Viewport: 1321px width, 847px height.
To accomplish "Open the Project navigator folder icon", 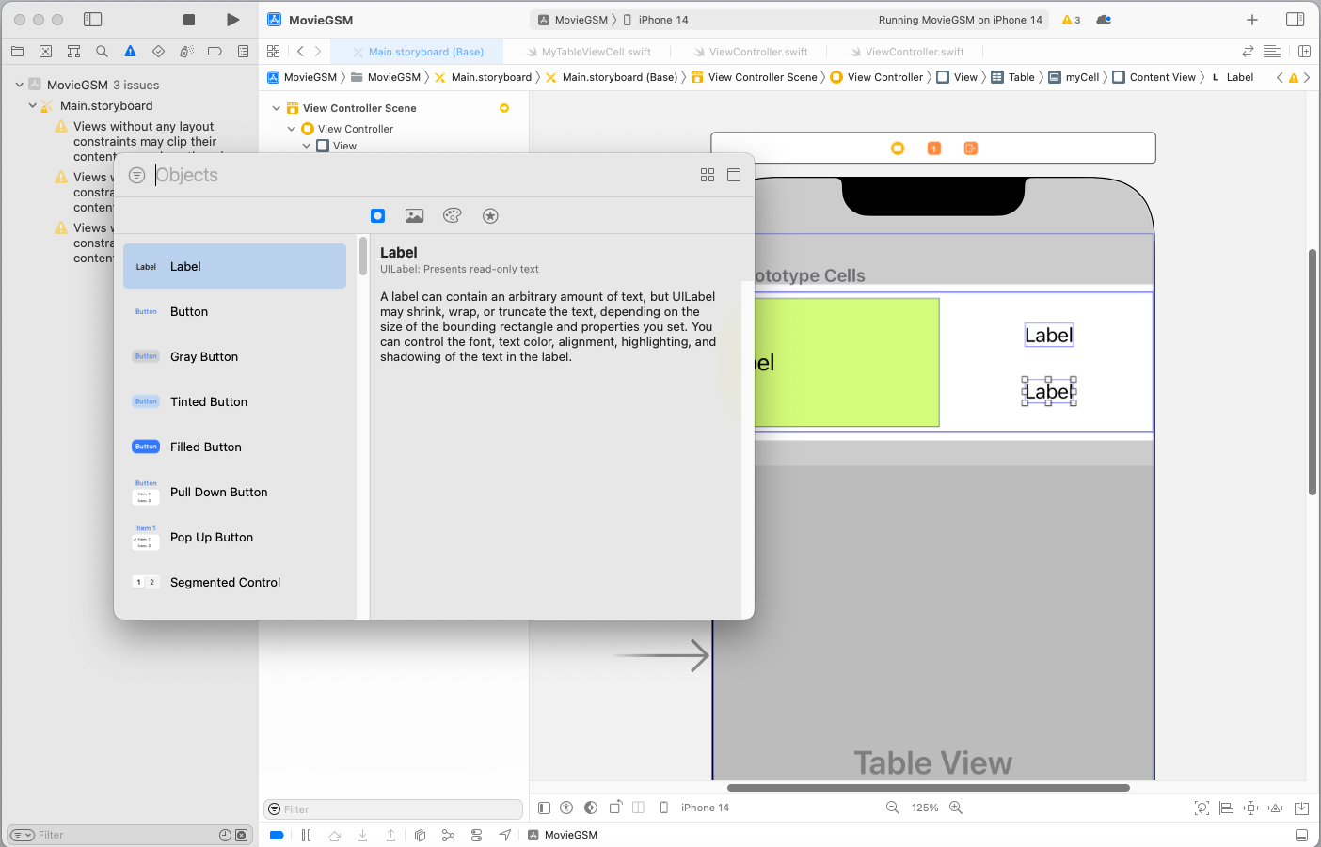I will pos(17,52).
